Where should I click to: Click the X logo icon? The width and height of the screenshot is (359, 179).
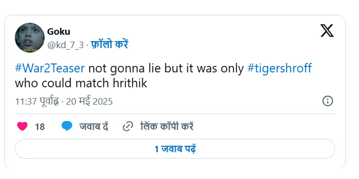(x=327, y=31)
